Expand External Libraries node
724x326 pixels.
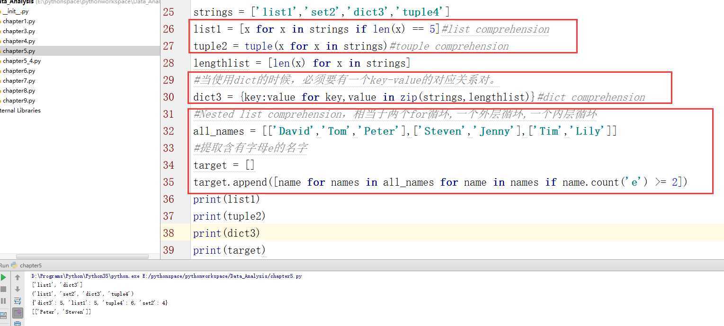[x=20, y=111]
